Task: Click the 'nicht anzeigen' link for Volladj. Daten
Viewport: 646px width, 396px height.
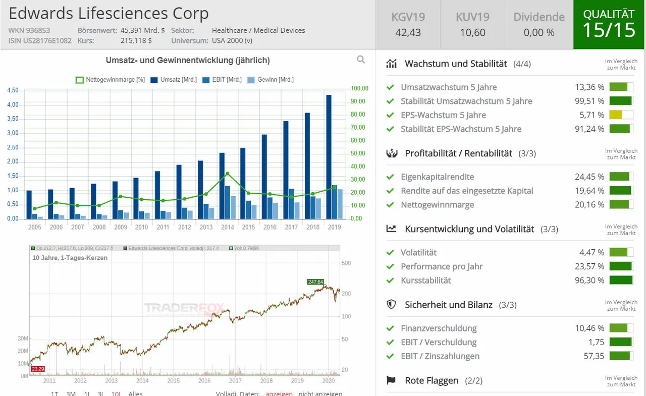Action: (x=320, y=393)
